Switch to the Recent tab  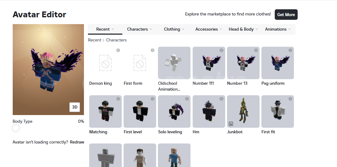[105, 29]
